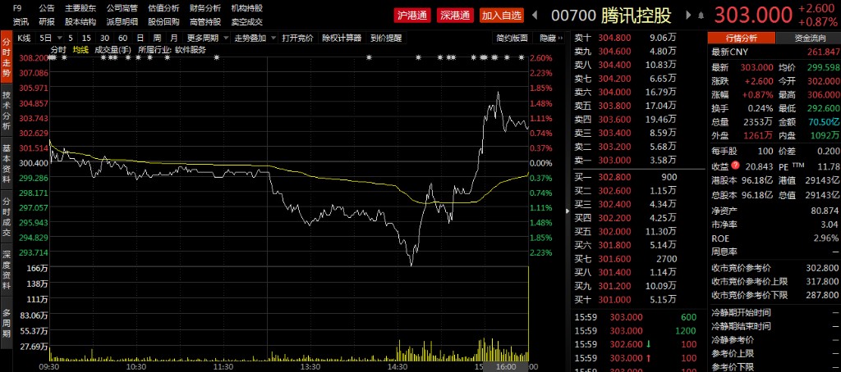Open the 到价提醒 alert tool
The width and height of the screenshot is (841, 372).
pos(385,38)
